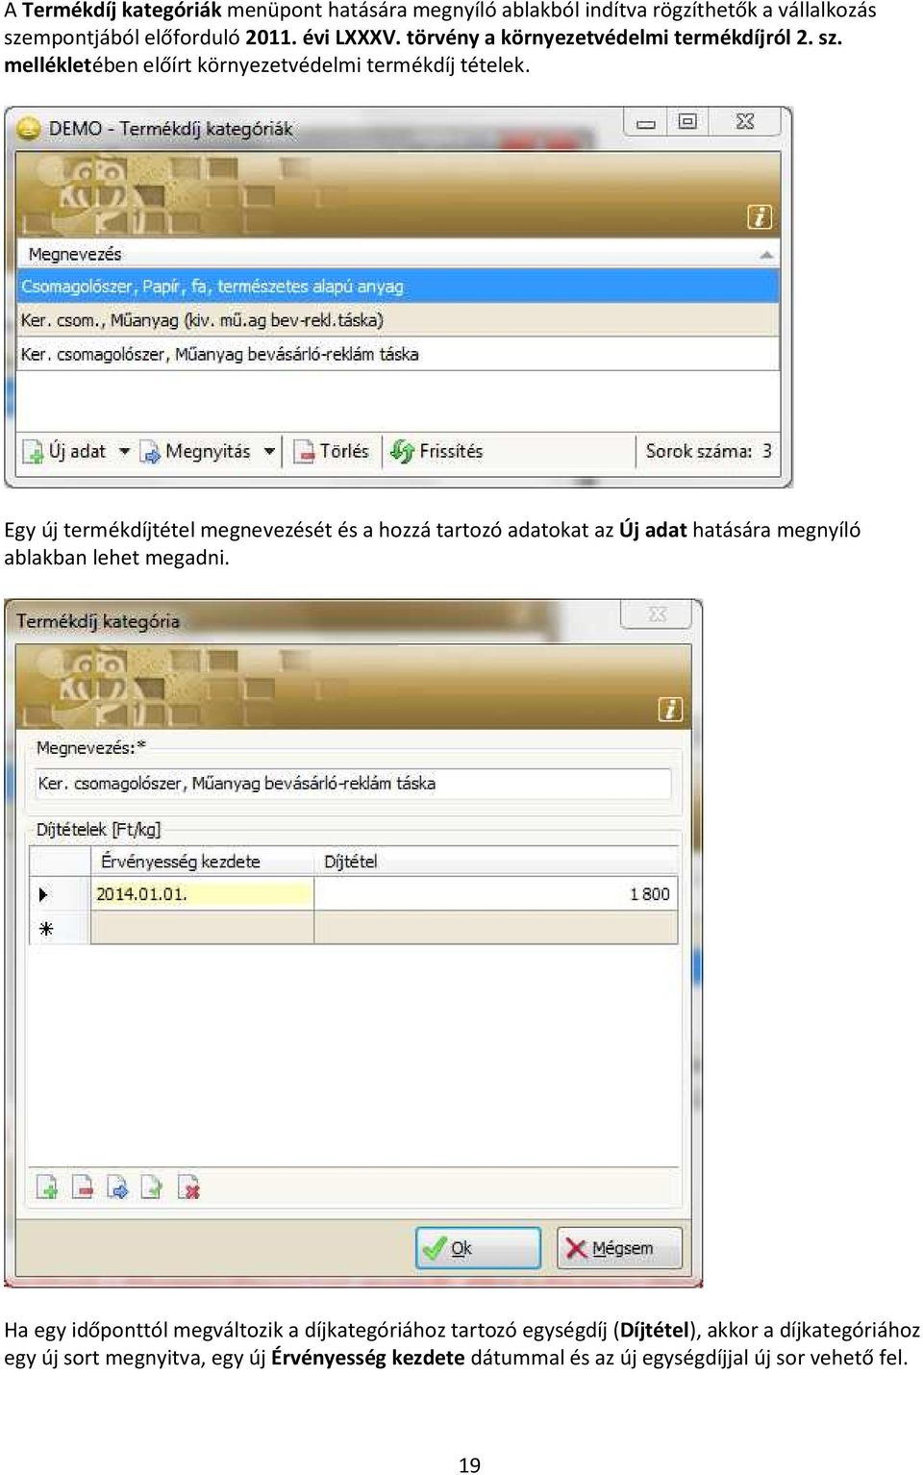Click the Megnyitás toolbar button
923x1475 pixels.
pos(196,451)
